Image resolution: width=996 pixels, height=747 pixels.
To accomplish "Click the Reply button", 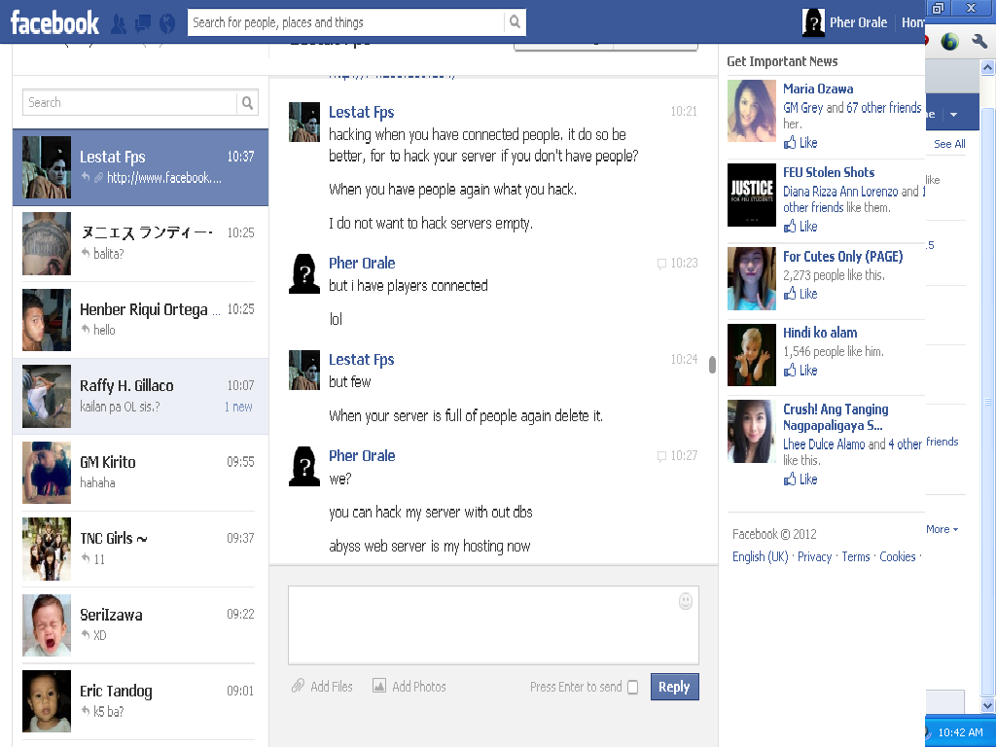I will tap(674, 687).
